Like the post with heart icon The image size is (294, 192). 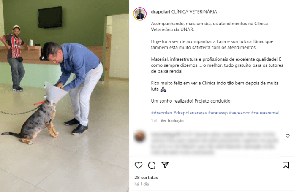(x=139, y=165)
